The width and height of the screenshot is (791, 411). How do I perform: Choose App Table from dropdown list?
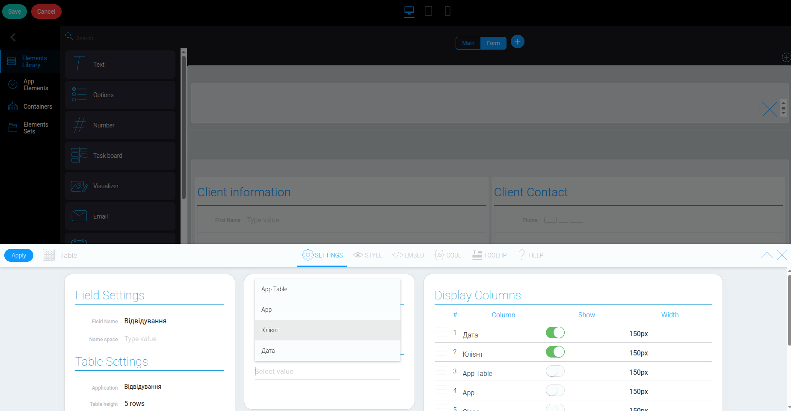click(328, 289)
